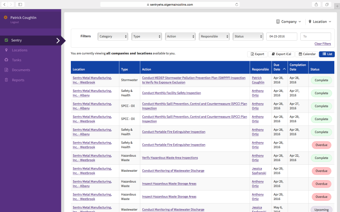Image resolution: width=340 pixels, height=212 pixels.
Task: Open the SWPPP Inspection action link
Action: 194,80
